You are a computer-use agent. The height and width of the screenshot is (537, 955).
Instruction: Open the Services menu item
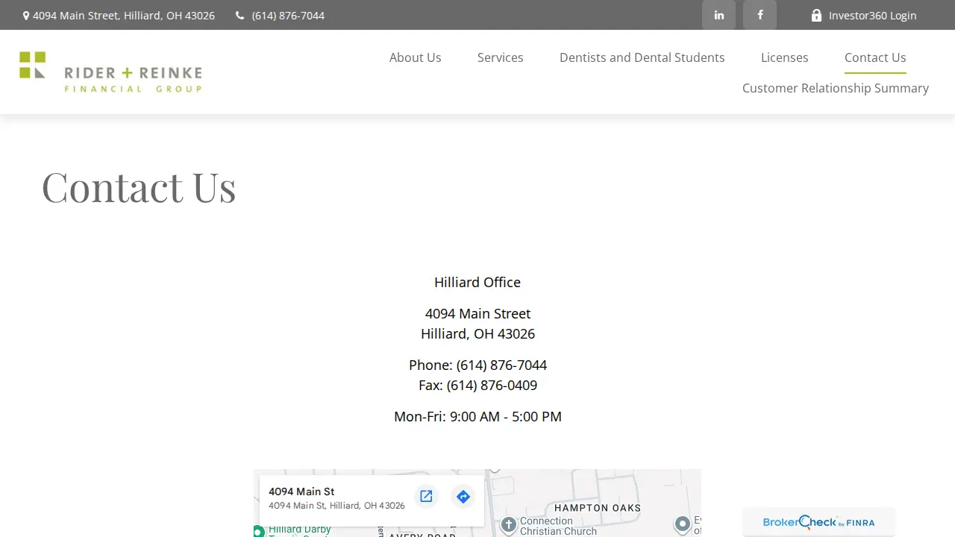[500, 57]
